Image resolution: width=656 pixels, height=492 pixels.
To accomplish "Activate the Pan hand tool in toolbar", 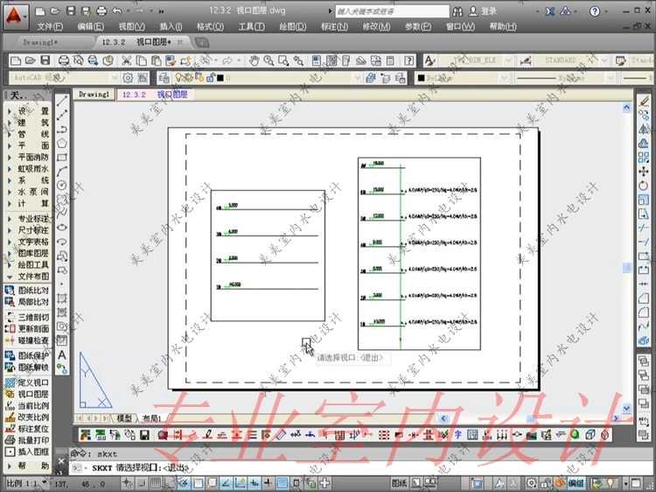I will click(x=255, y=60).
